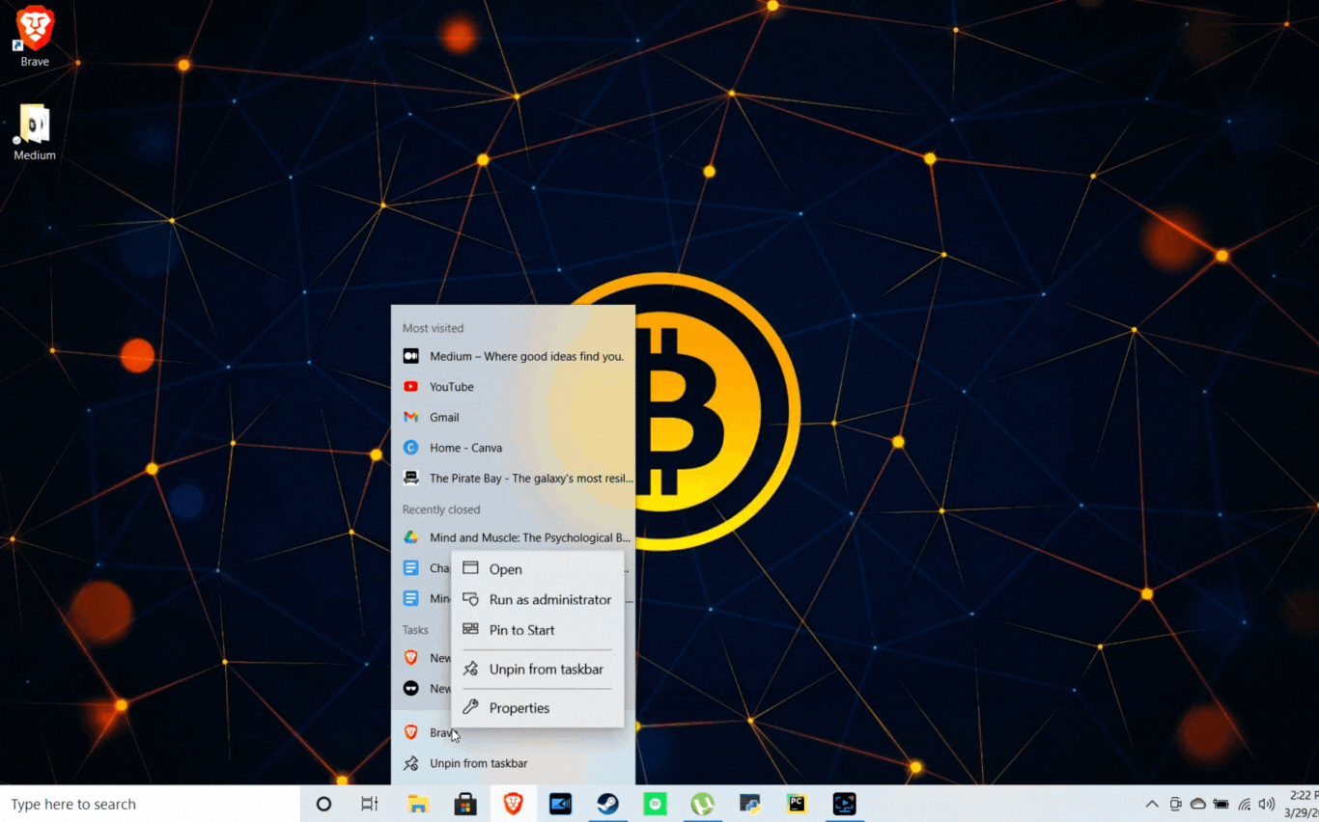This screenshot has height=822, width=1319.
Task: Click the 'Min' document's blue Docs icon
Action: (410, 598)
